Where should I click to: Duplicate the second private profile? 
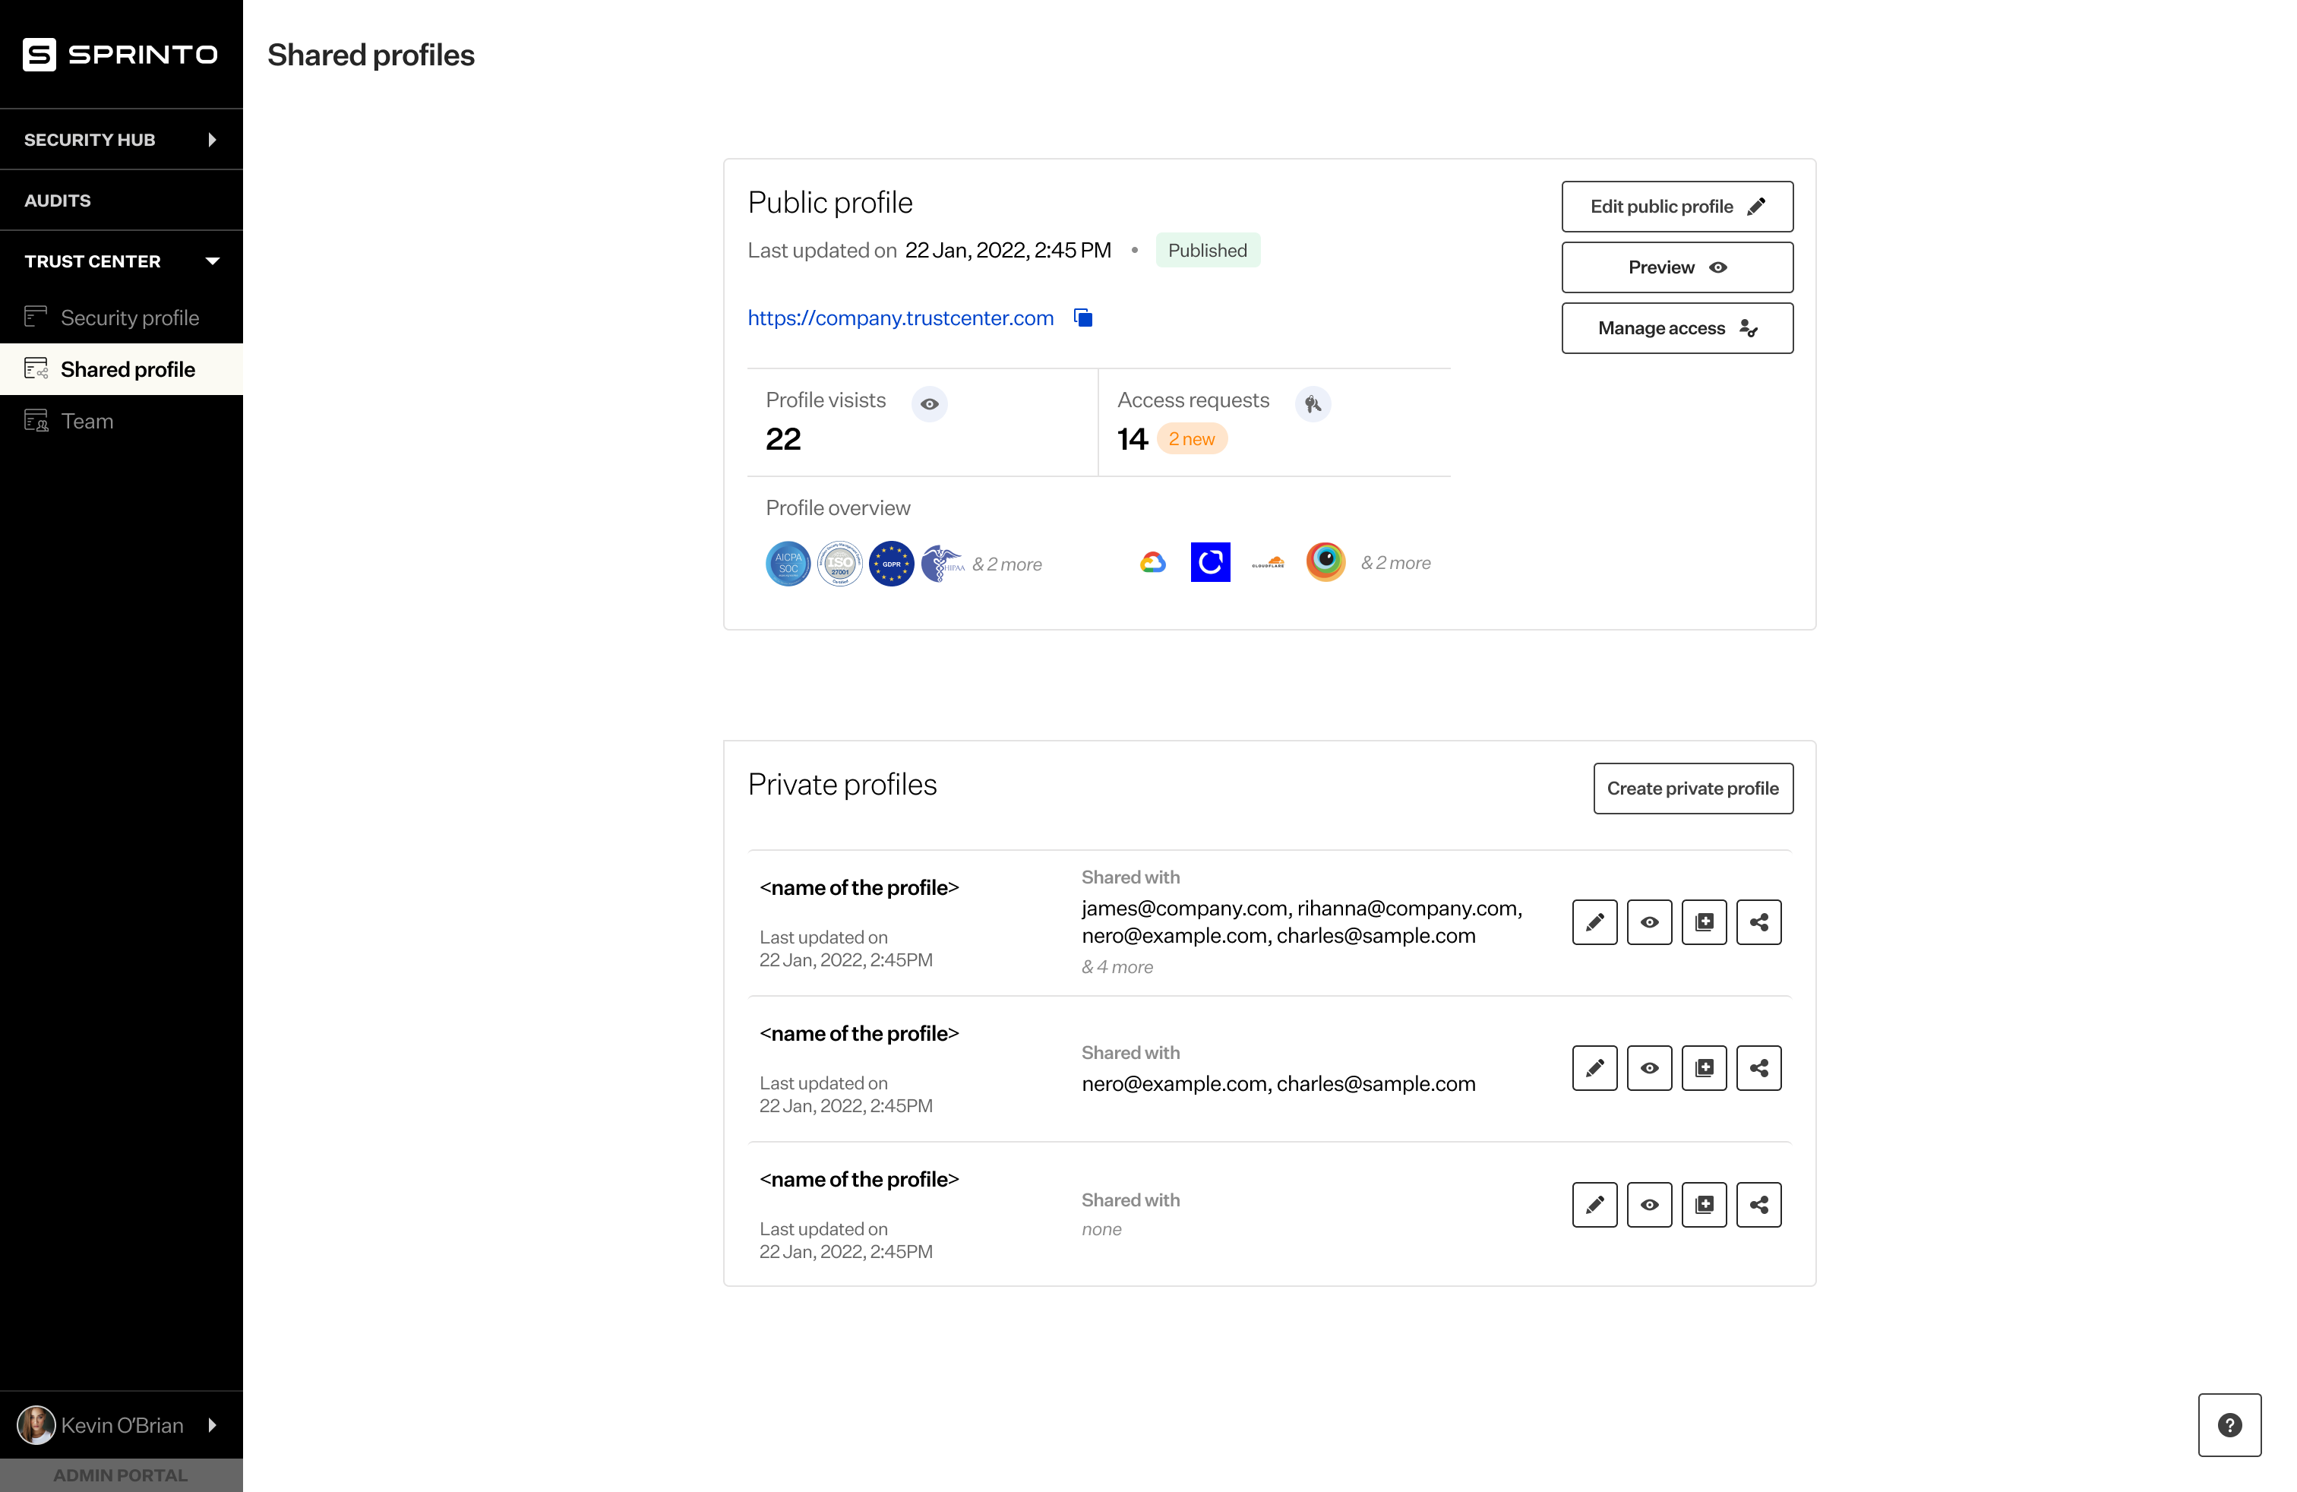pyautogui.click(x=1704, y=1067)
